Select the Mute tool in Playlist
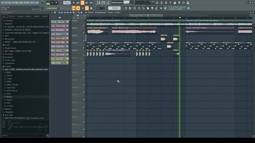Viewport: 255px width, 143px height. (67, 12)
